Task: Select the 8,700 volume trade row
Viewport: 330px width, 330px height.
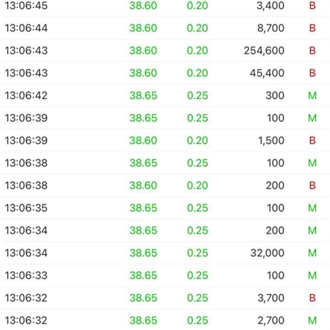Action: [165, 28]
